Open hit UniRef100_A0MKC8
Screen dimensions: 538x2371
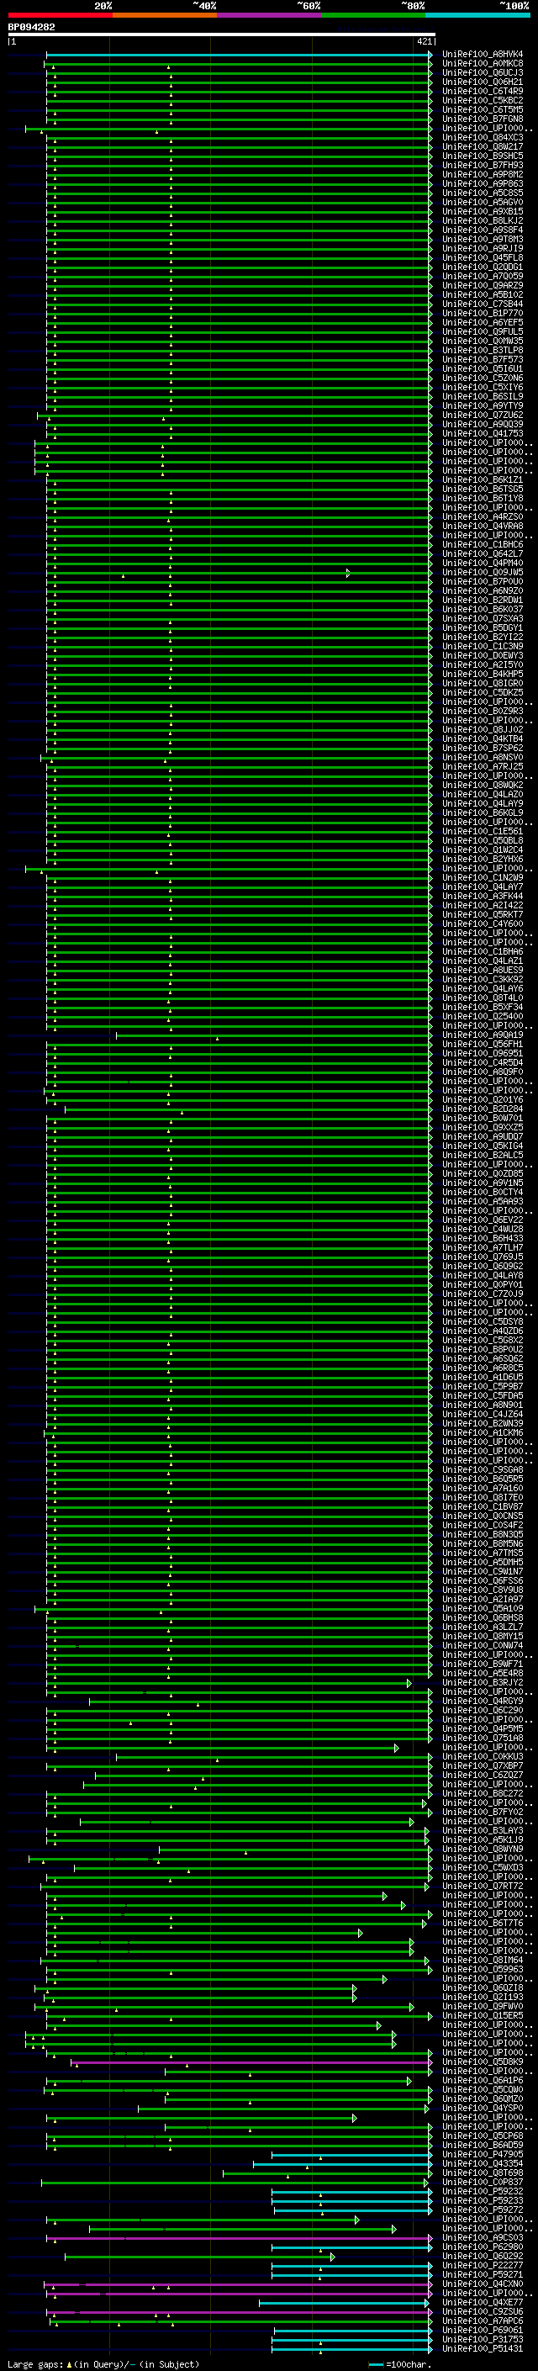point(483,64)
